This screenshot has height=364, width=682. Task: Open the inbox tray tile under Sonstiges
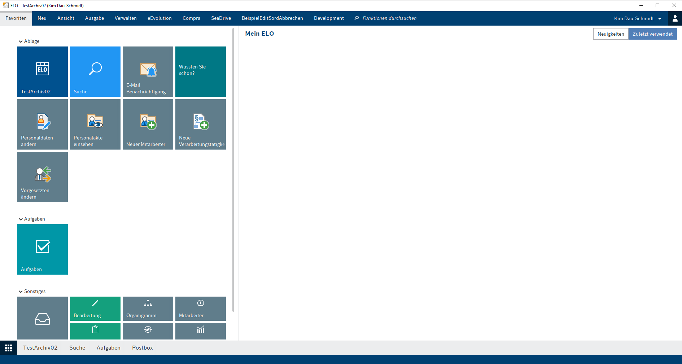(x=43, y=318)
